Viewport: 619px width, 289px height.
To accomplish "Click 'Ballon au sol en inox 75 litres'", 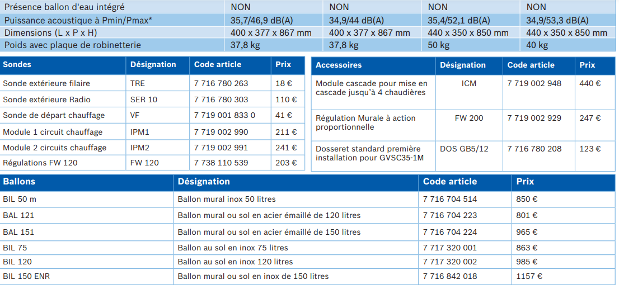I will pos(232,248).
